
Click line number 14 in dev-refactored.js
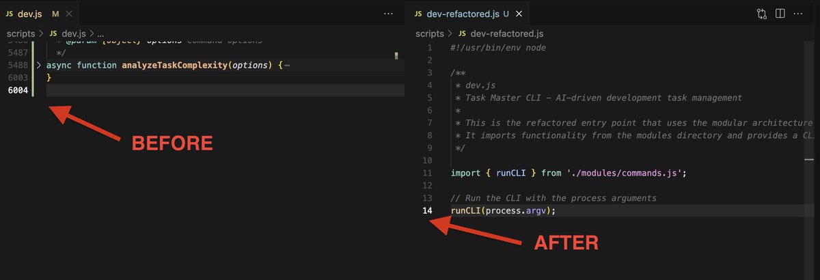[428, 211]
